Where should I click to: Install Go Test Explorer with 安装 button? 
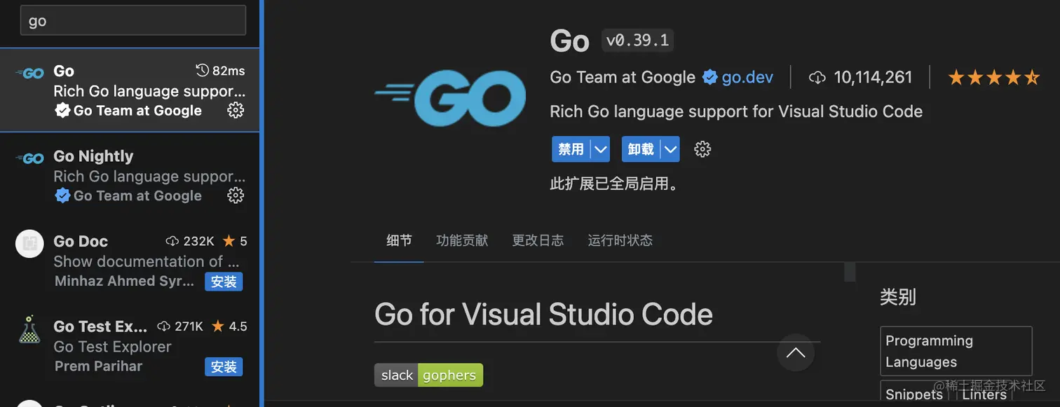[x=224, y=366]
